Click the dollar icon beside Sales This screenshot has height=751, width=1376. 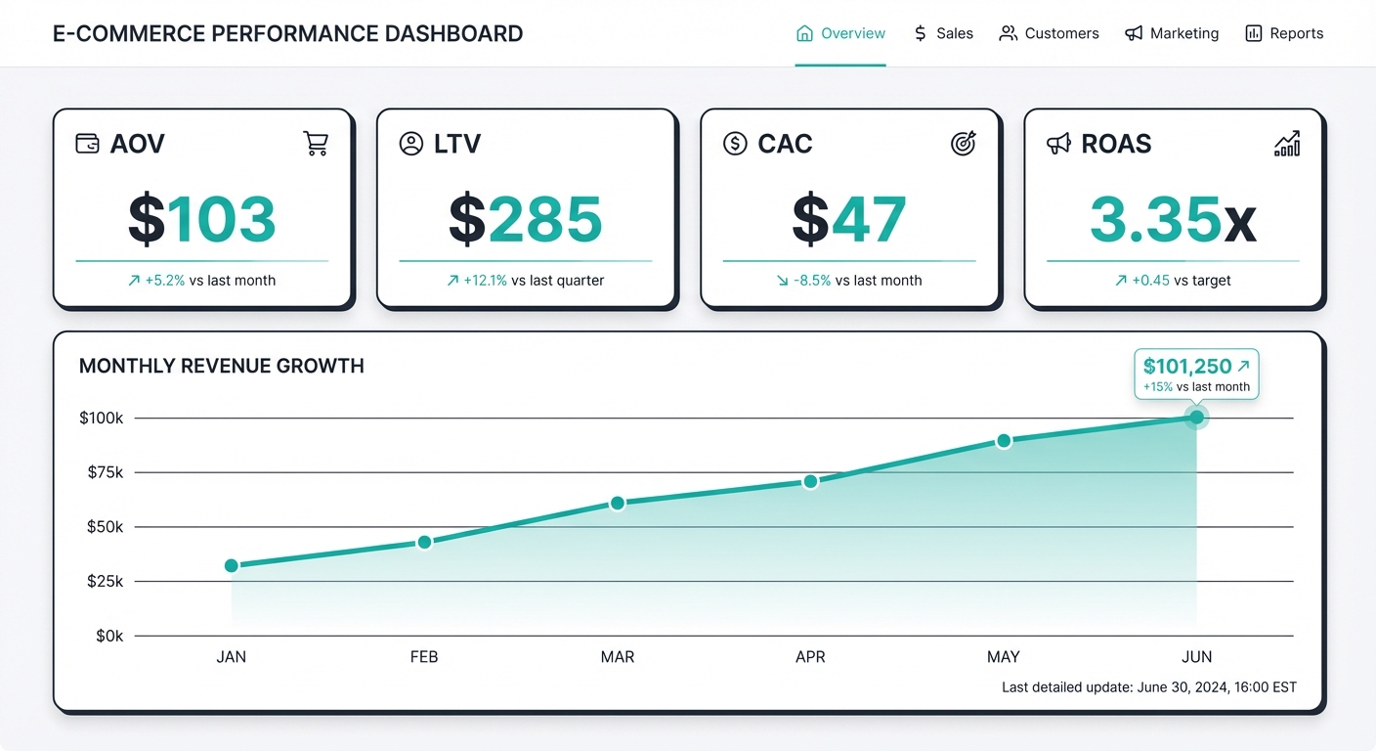(919, 32)
